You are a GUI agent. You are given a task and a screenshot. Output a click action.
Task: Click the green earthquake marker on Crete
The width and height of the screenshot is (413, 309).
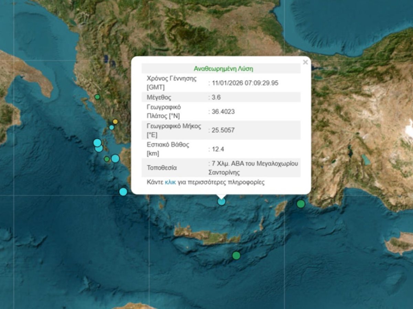pyautogui.click(x=236, y=255)
